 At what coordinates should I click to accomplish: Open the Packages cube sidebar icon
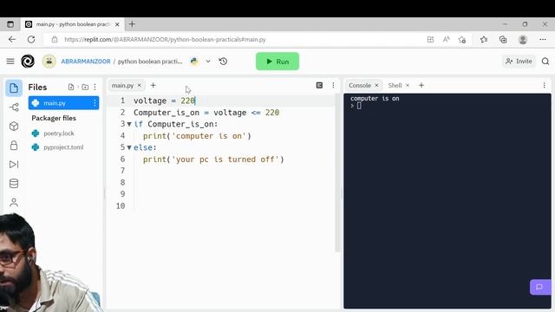pyautogui.click(x=14, y=127)
